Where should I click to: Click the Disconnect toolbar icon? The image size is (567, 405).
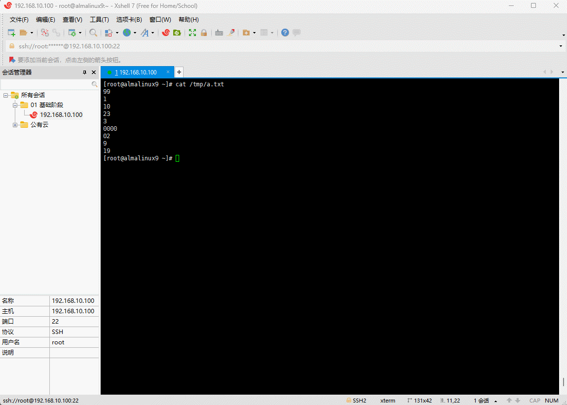point(56,33)
